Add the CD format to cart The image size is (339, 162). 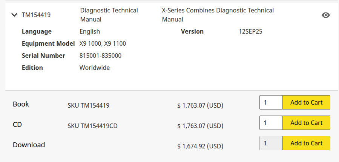pyautogui.click(x=306, y=123)
